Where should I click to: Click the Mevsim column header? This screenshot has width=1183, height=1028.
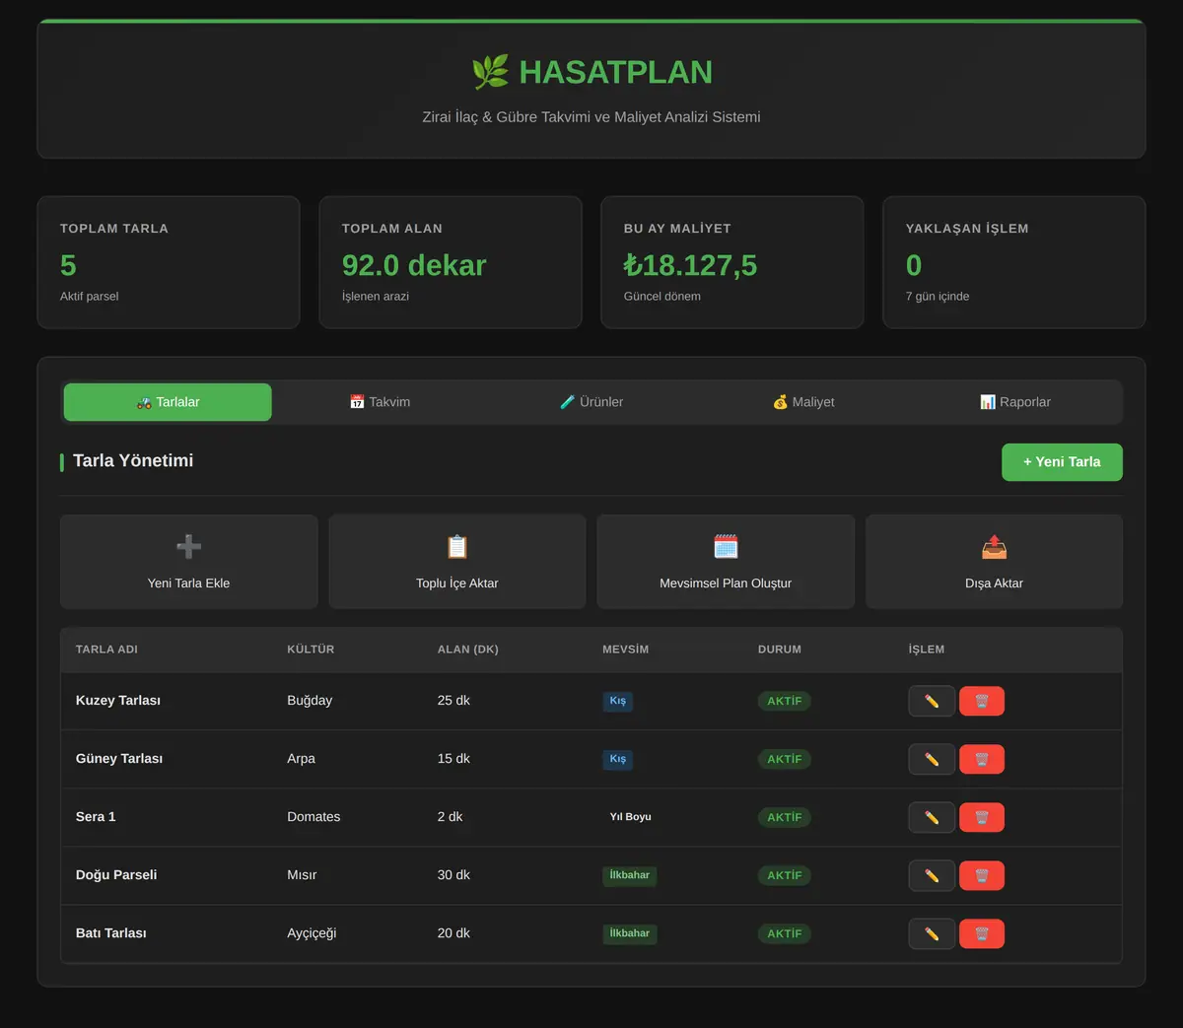tap(626, 650)
